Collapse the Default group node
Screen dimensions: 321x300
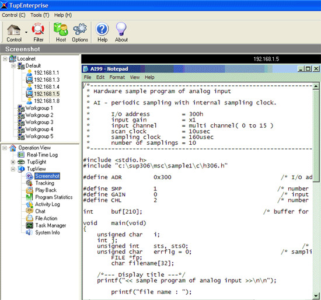[x=13, y=66]
